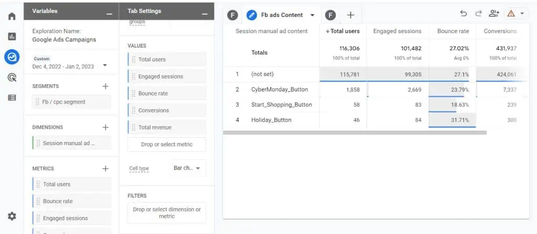
Task: Select the Fb / cpc segment chip
Action: [x=71, y=102]
